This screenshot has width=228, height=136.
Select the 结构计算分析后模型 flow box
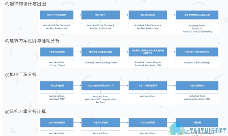click(x=57, y=15)
